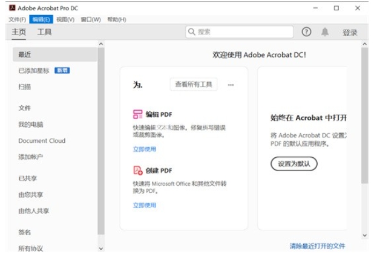The image size is (374, 254).
Task: Click the 已共享 section header in sidebar
Action: pyautogui.click(x=28, y=178)
